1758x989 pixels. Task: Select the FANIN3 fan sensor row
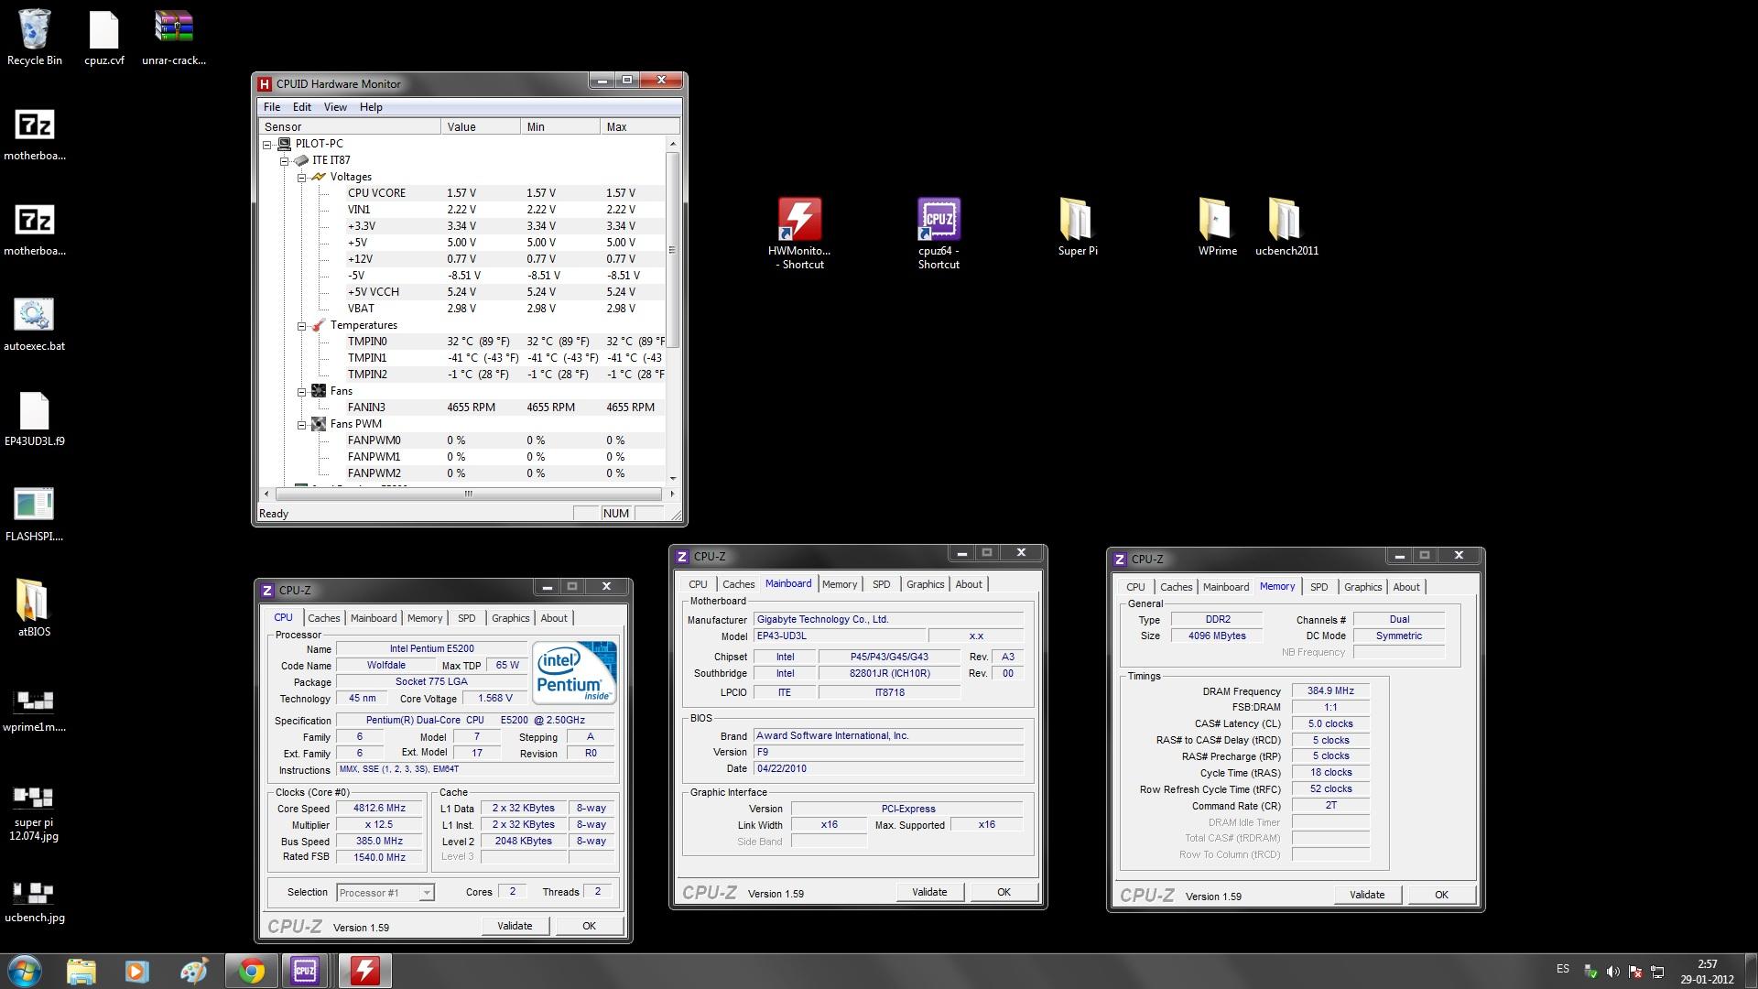(x=462, y=408)
